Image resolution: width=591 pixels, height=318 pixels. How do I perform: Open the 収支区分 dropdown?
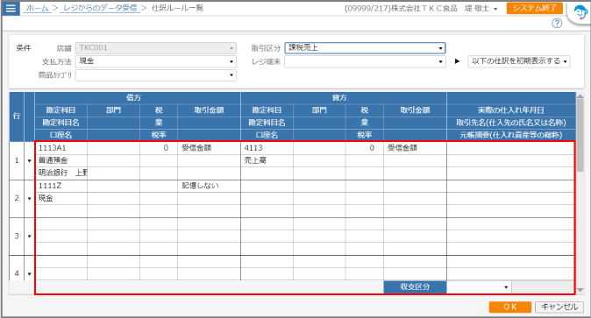pos(479,287)
